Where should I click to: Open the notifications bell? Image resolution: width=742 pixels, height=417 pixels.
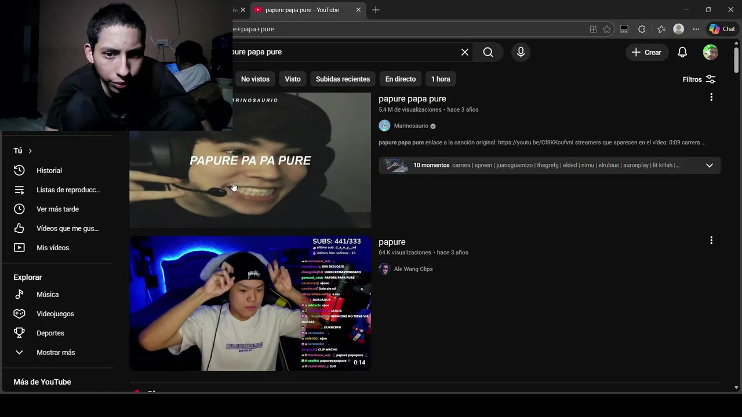coord(682,52)
